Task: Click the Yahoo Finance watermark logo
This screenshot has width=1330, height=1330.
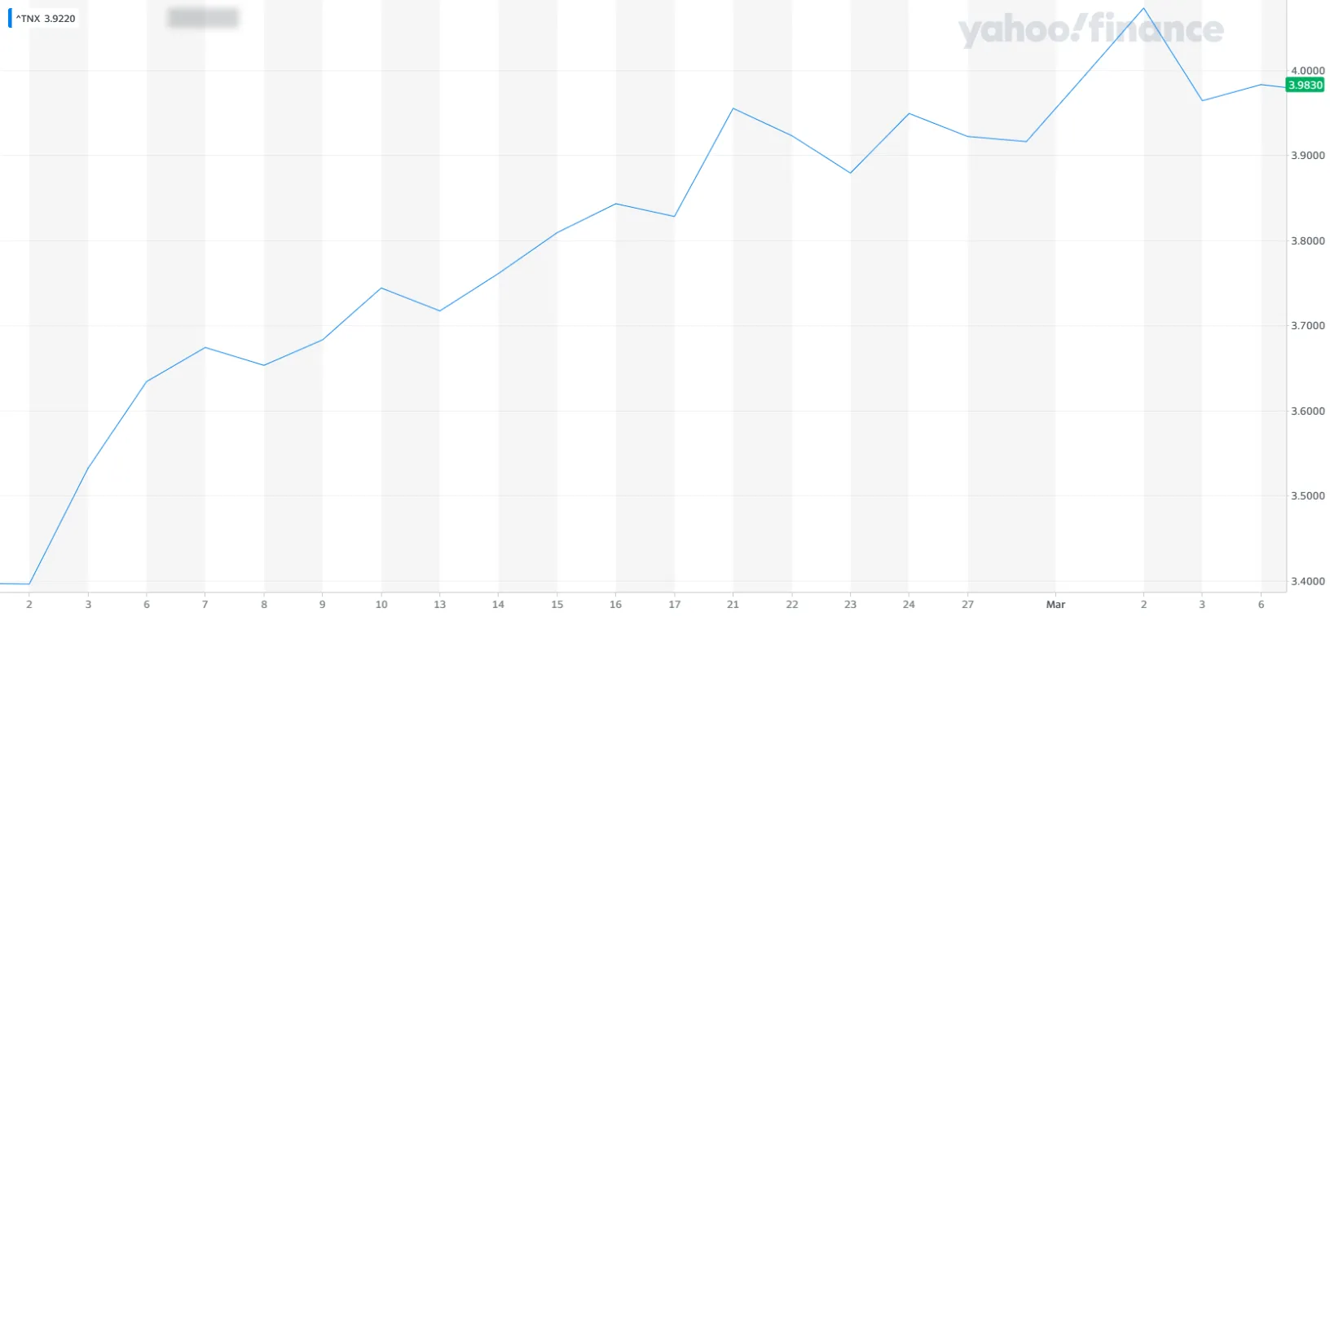Action: coord(1090,30)
